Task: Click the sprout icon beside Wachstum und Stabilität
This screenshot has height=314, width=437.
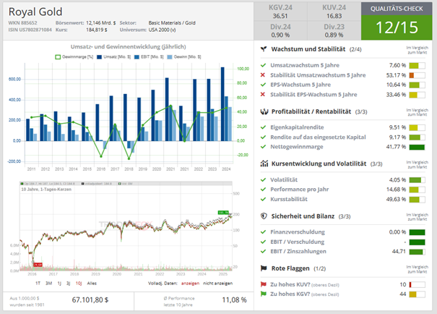Action: (264, 49)
